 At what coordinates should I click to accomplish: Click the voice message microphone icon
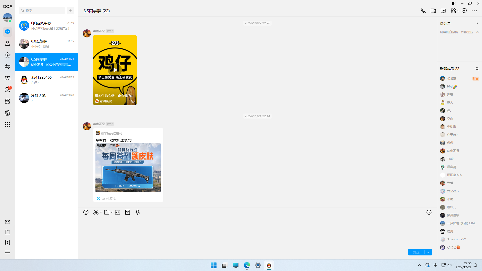click(138, 212)
